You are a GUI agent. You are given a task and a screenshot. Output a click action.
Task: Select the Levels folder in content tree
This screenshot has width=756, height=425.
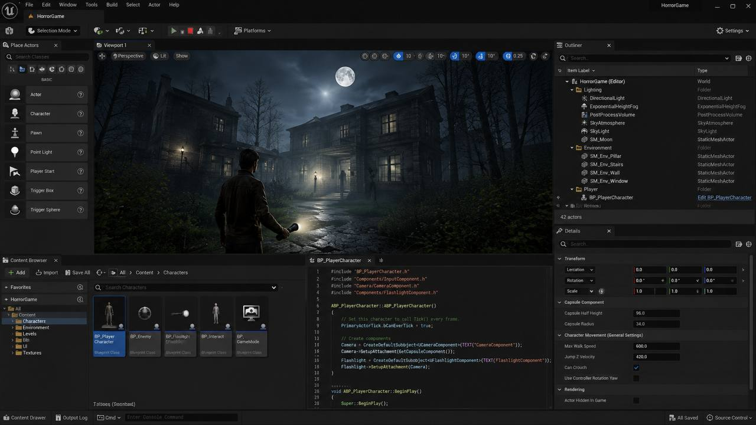[30, 334]
